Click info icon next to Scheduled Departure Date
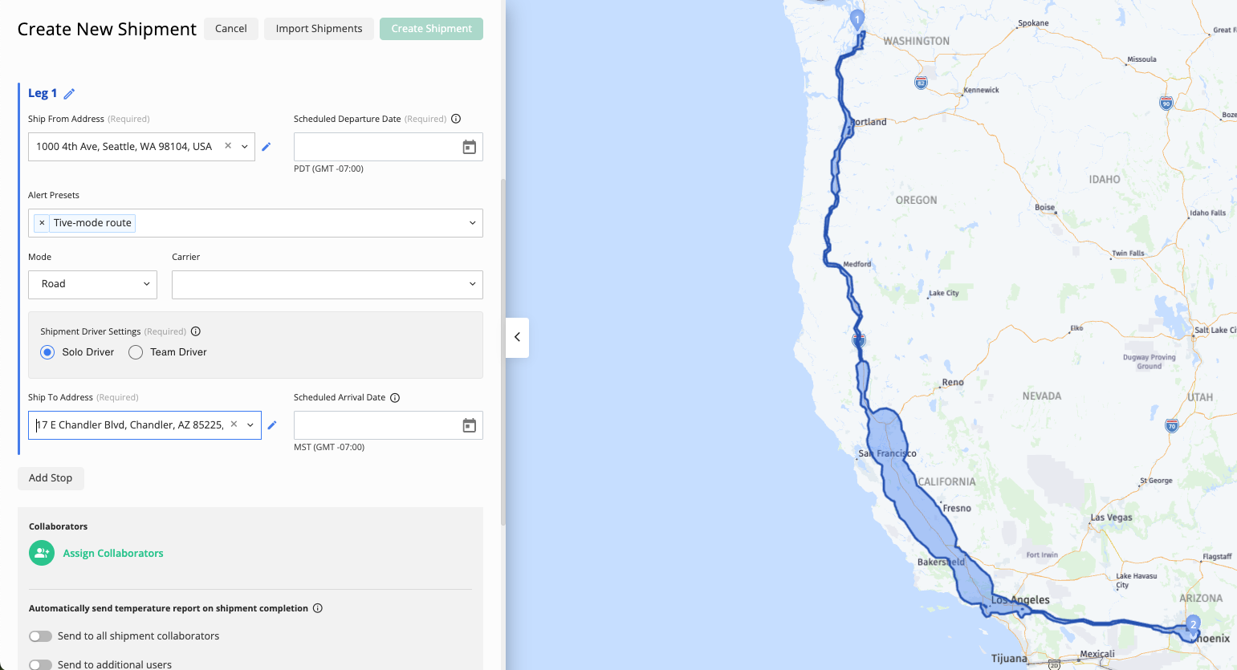The width and height of the screenshot is (1237, 670). 456,119
